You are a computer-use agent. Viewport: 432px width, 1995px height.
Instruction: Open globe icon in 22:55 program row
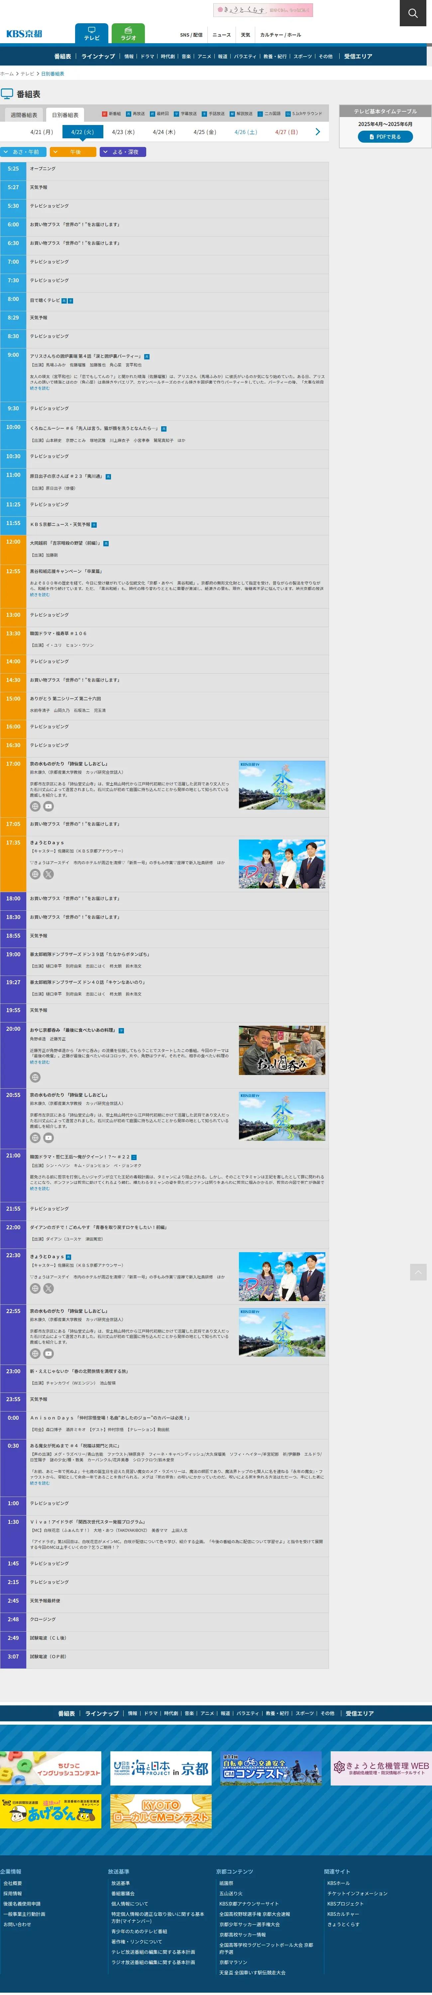(35, 1354)
